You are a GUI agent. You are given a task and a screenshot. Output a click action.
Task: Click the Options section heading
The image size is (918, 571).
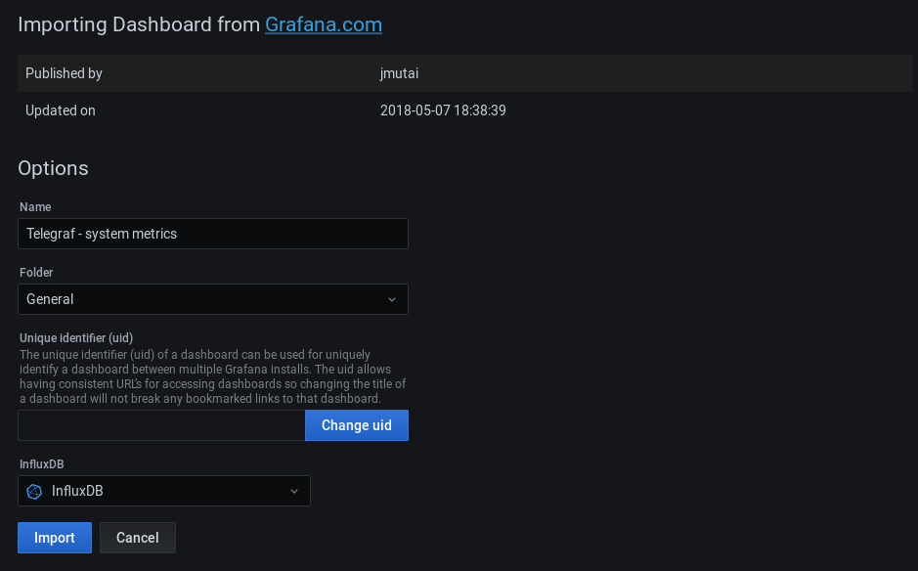[53, 168]
